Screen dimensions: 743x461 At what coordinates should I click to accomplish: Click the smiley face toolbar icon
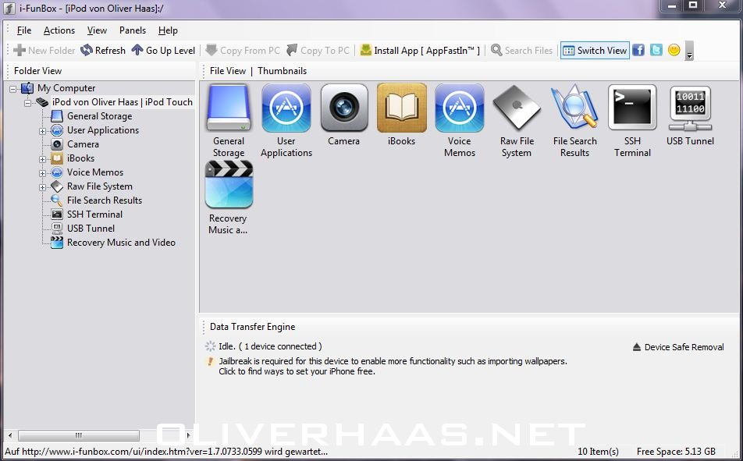[x=674, y=50]
